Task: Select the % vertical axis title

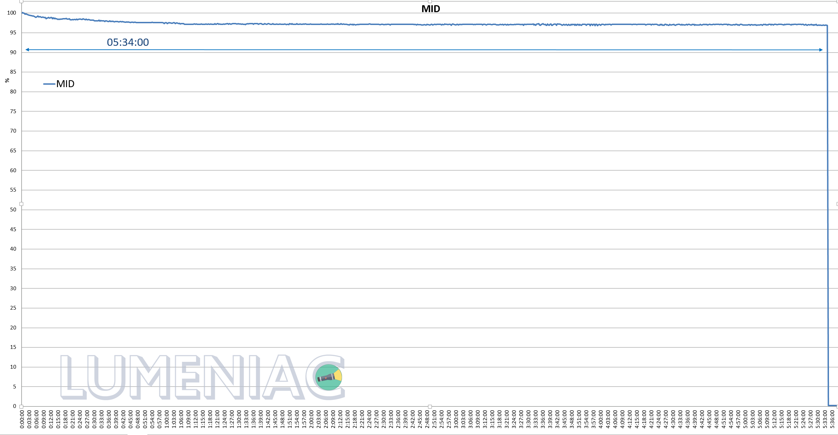Action: click(7, 80)
